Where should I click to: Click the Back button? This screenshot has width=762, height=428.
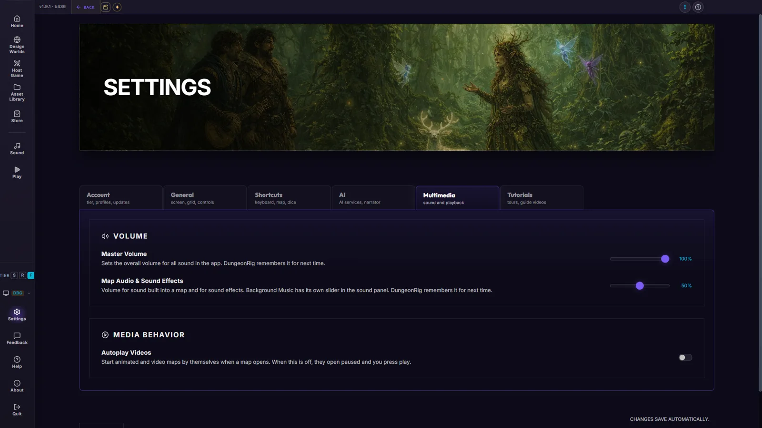click(x=86, y=7)
